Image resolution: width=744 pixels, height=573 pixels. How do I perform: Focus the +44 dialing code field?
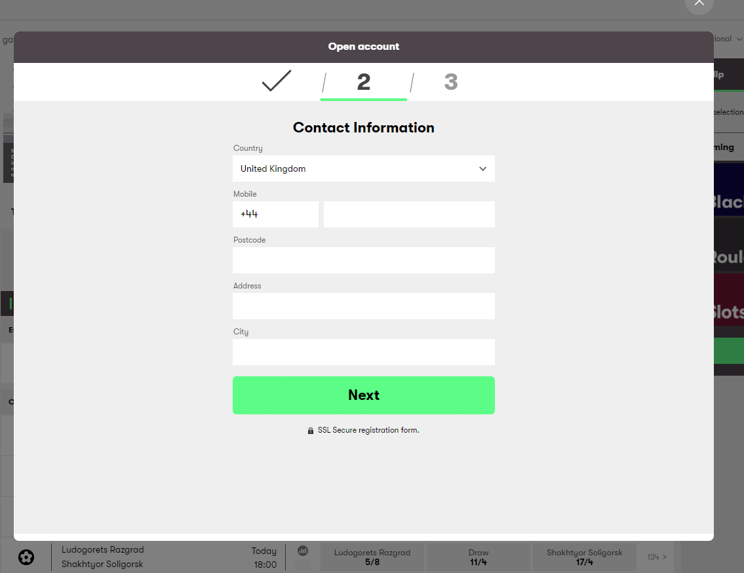pyautogui.click(x=275, y=214)
